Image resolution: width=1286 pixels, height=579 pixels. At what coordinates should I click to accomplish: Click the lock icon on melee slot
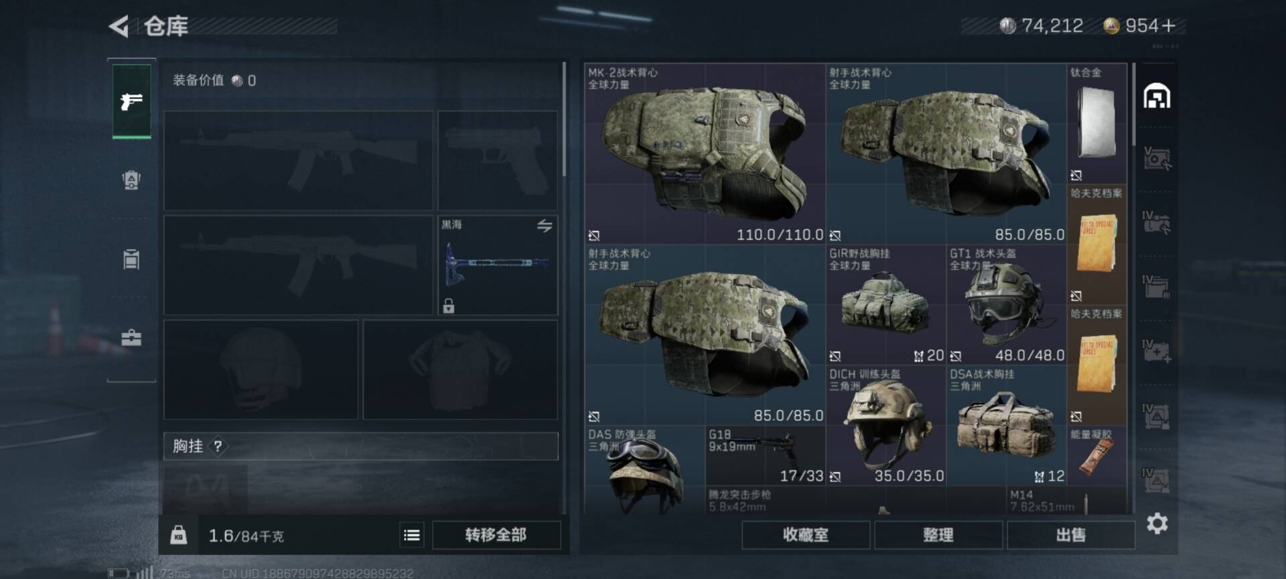449,306
